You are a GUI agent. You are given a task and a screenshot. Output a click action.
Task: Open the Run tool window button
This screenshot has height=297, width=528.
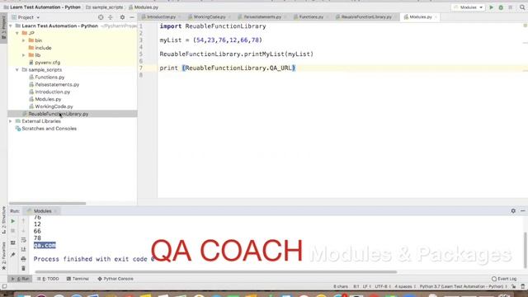(x=20, y=279)
